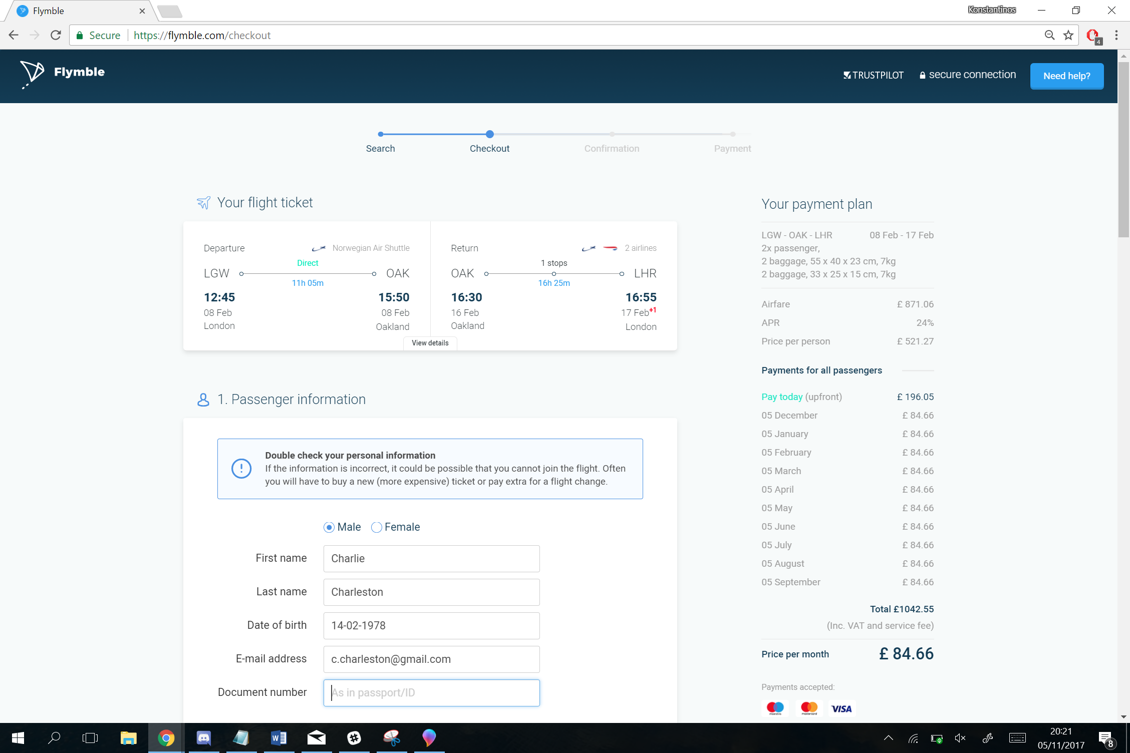This screenshot has height=753, width=1130.
Task: Open Windows taskbar search
Action: coord(54,738)
